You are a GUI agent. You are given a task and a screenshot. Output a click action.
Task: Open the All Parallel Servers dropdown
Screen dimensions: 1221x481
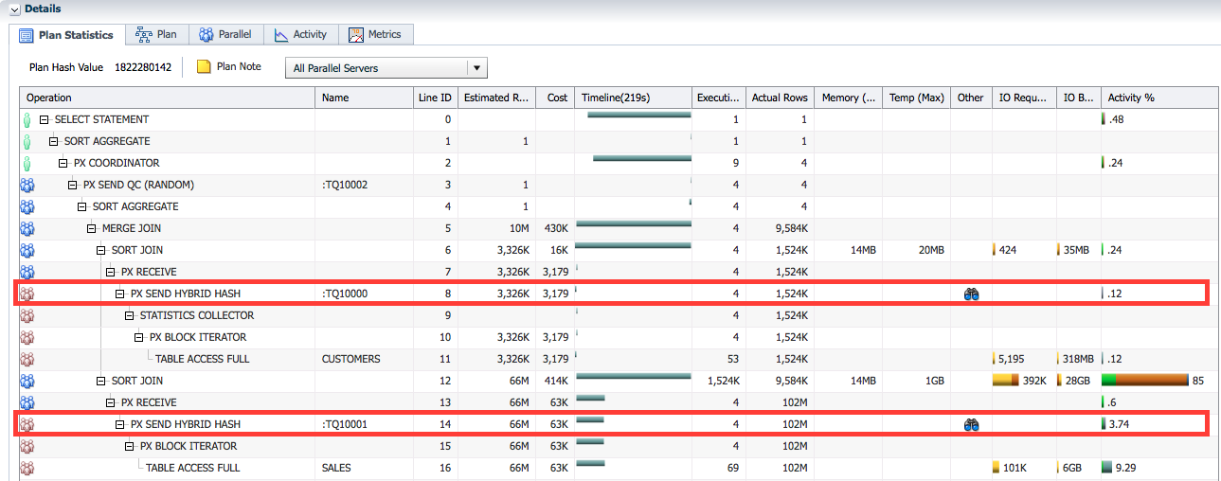(476, 68)
